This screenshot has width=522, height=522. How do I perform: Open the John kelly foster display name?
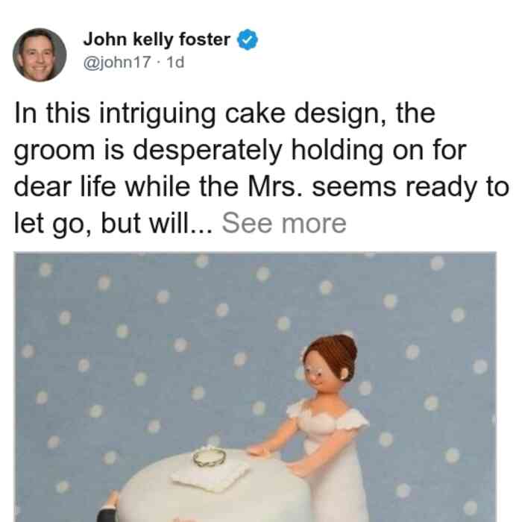click(x=157, y=40)
